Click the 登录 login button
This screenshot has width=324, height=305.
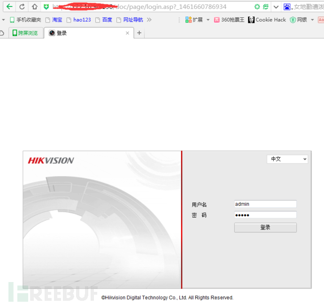265,227
